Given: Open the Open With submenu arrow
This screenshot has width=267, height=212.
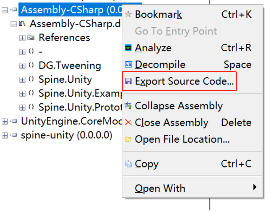Looking at the screenshot, I should click(x=255, y=187).
